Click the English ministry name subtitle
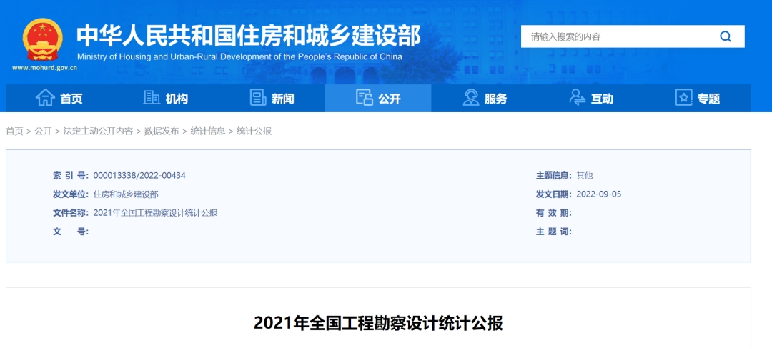 click(239, 56)
